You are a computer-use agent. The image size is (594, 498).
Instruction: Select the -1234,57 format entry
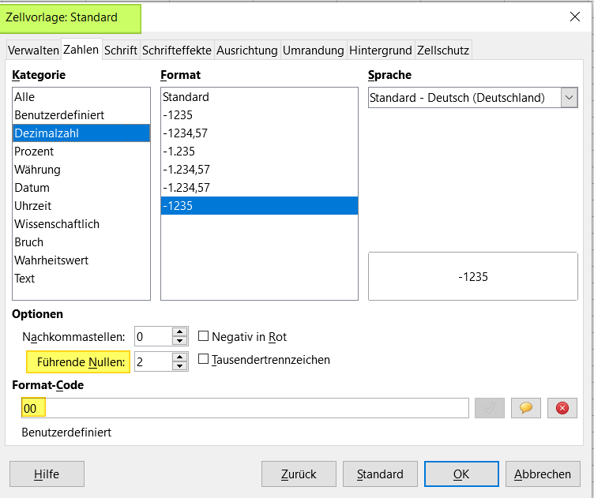[259, 133]
